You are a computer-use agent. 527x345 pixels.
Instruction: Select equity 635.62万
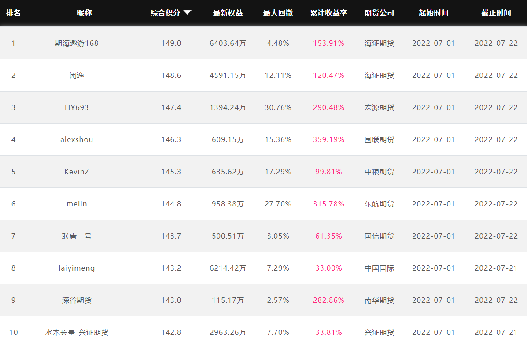tap(228, 172)
